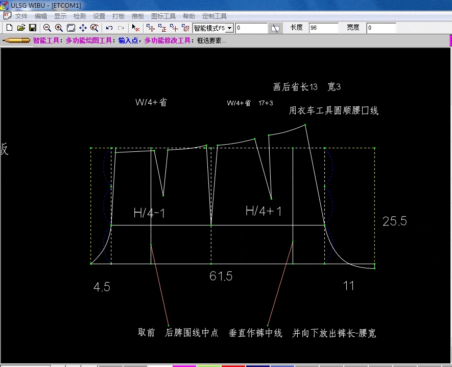The image size is (452, 367).
Task: Save using the floppy disk icon
Action: [x=32, y=28]
